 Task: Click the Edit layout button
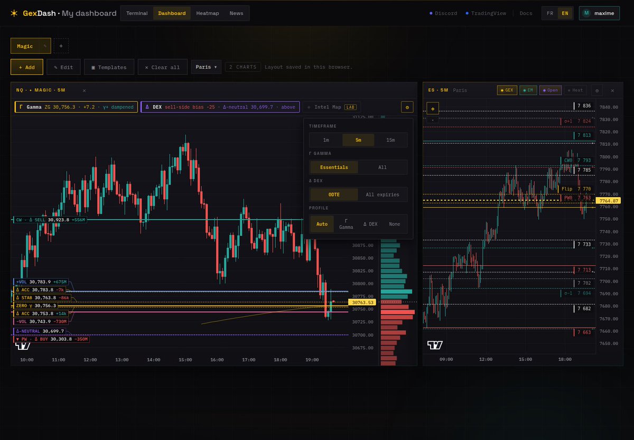click(63, 67)
